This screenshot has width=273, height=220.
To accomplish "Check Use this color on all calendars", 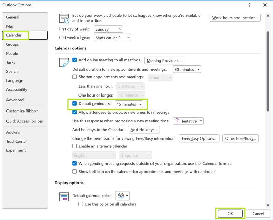I will [81, 204].
